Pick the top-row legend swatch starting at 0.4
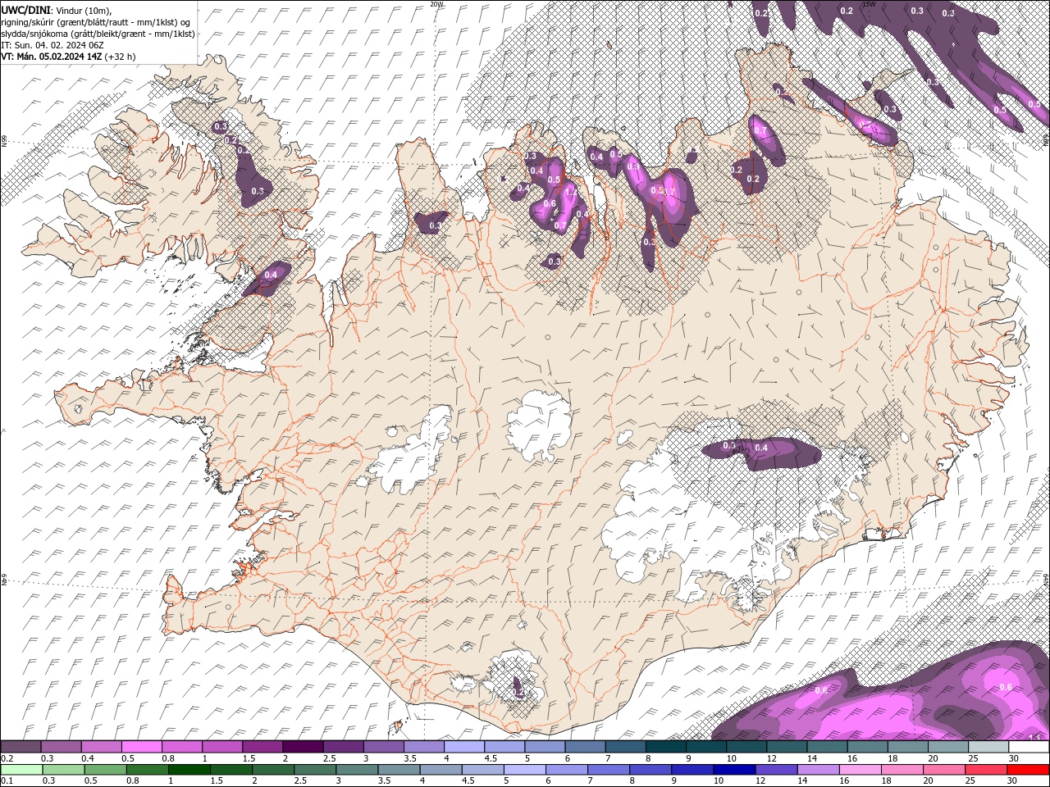This screenshot has height=787, width=1050. point(101,747)
